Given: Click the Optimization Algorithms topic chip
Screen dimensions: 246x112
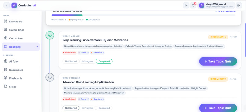Looking at the screenshot, I should 98,88.
